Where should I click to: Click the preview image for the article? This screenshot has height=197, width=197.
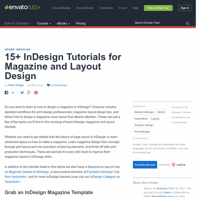coord(181,115)
